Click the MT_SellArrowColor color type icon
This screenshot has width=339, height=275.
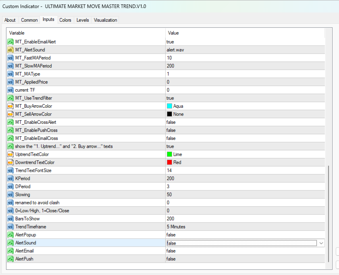pos(10,114)
